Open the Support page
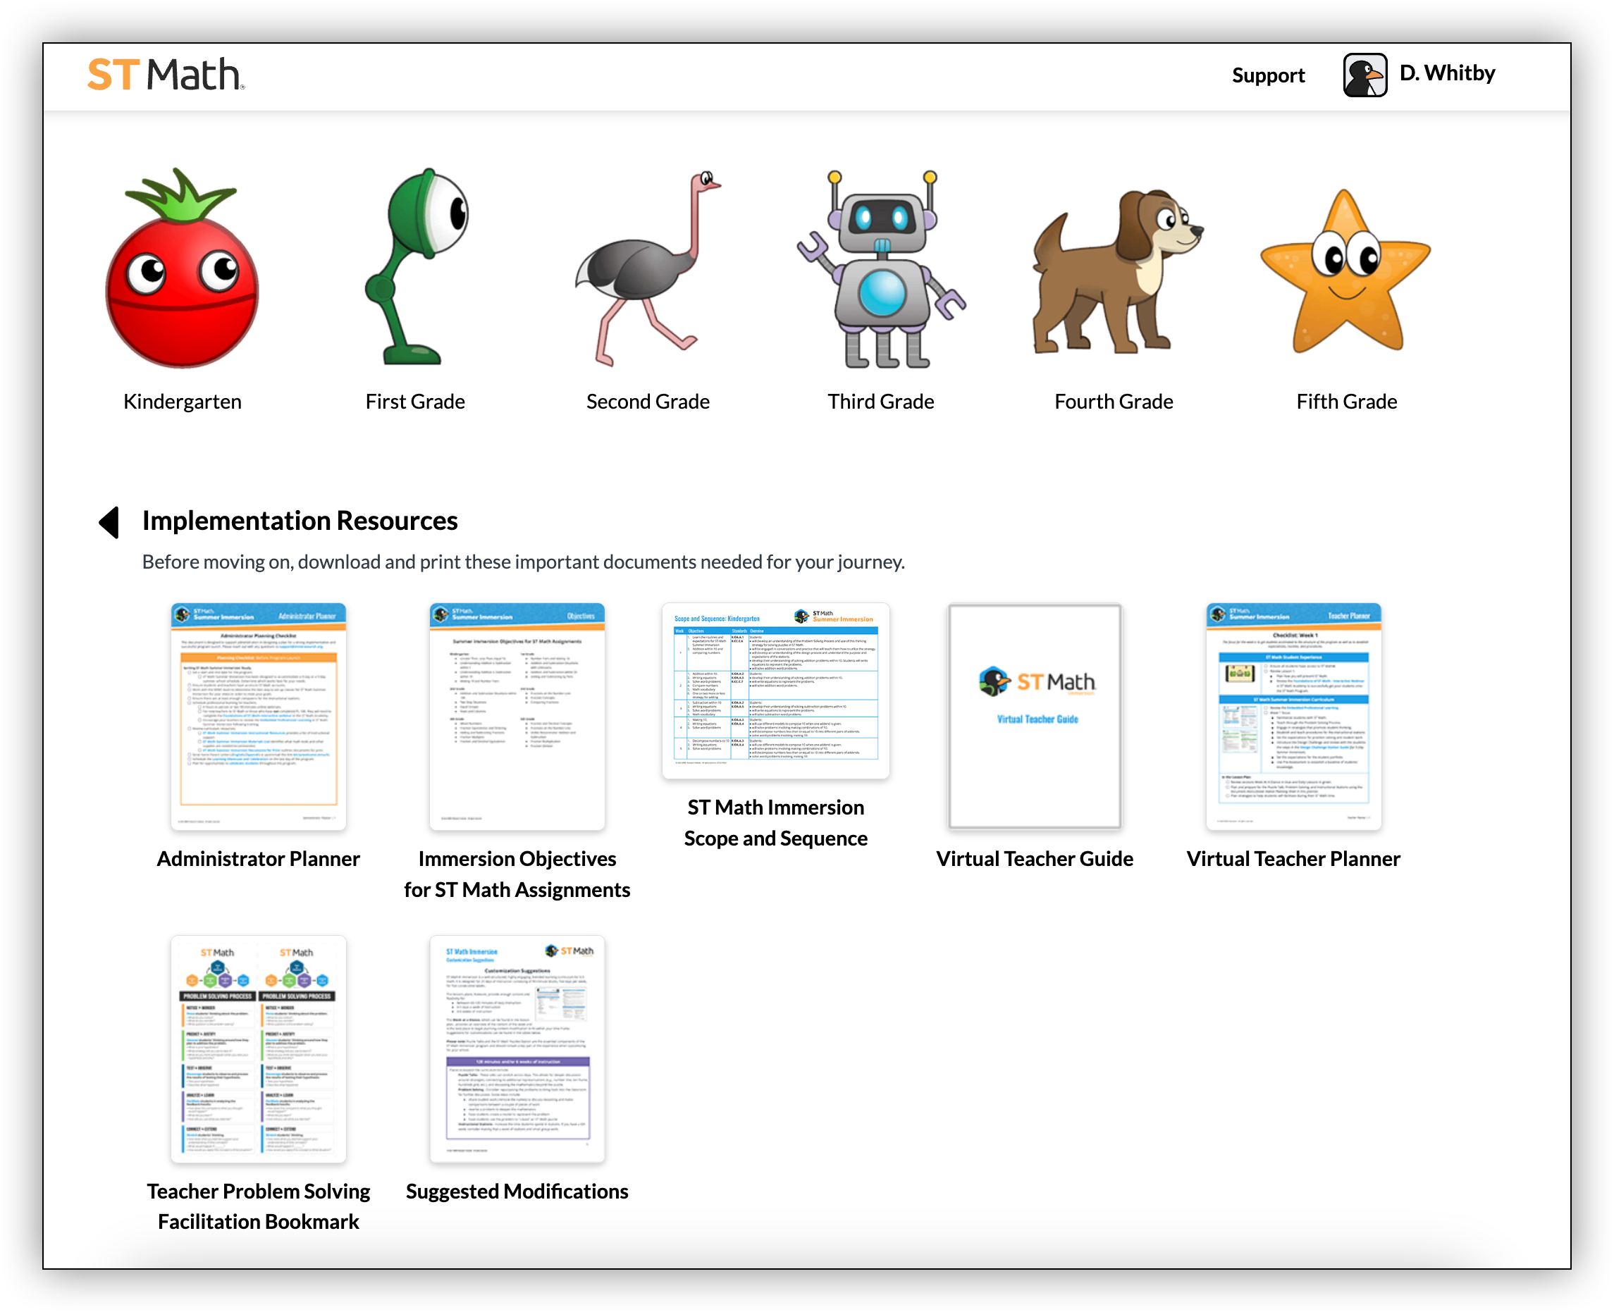Image resolution: width=1614 pixels, height=1312 pixels. point(1268,75)
